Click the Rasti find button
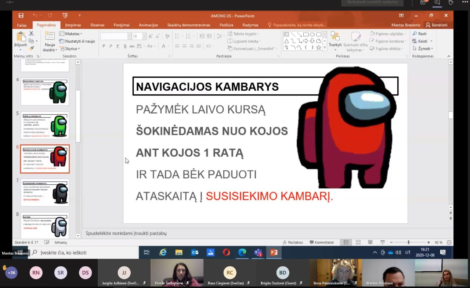Screen dimensions: 470x288 point(420,34)
